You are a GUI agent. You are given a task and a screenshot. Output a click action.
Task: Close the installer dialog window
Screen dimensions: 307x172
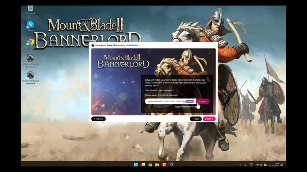tap(214, 45)
